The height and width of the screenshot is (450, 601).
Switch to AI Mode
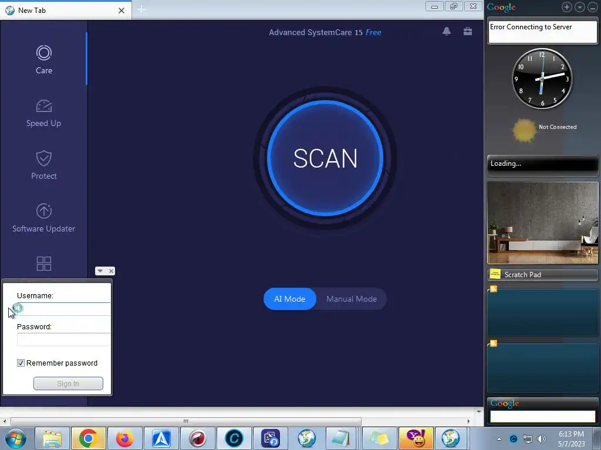290,299
